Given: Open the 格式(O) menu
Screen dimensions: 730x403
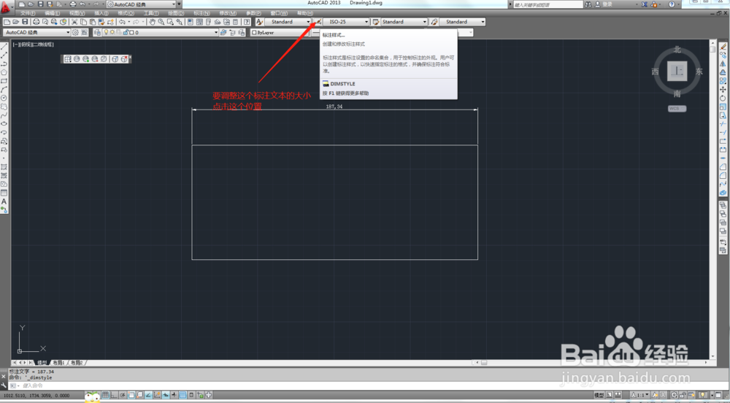Looking at the screenshot, I should pyautogui.click(x=126, y=13).
